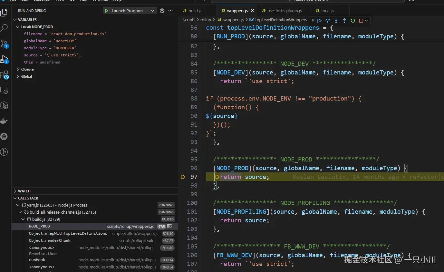Click the topLevelDefinitionWrappers breadcrumb

tap(281, 20)
